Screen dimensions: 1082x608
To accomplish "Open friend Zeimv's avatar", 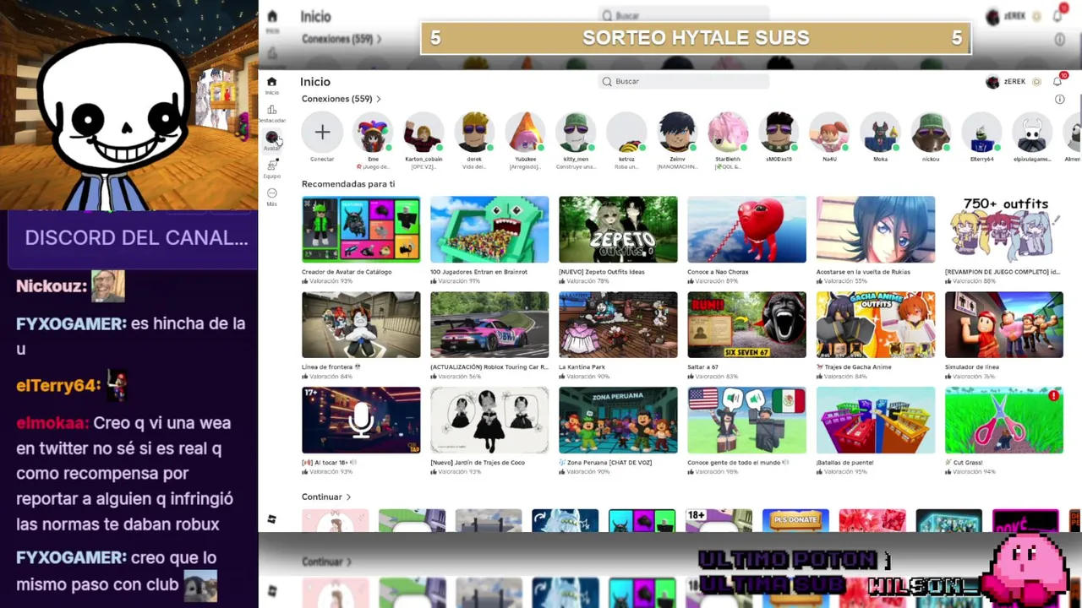I will [x=677, y=132].
